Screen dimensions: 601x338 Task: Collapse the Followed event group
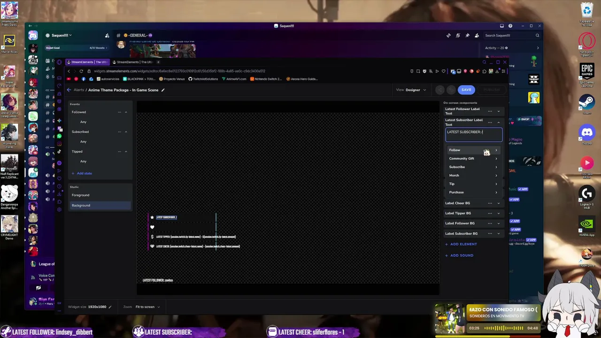pyautogui.click(x=126, y=112)
